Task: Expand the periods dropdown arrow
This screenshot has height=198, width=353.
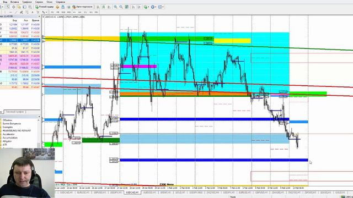Action: click(156, 7)
